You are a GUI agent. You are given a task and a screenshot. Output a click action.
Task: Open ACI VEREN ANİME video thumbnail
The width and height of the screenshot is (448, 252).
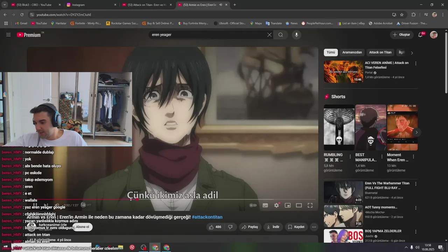click(343, 72)
